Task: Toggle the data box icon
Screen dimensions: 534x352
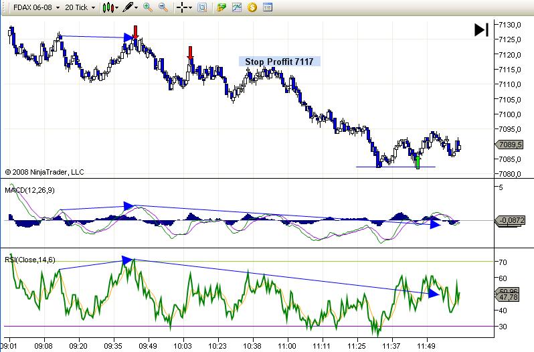Action: 203,8
